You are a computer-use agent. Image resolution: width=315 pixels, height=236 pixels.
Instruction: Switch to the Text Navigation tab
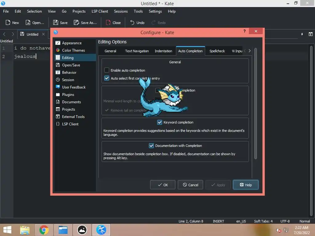point(137,51)
